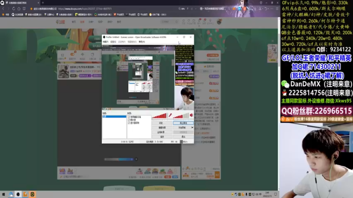Select the highlighted scene in OBS list
This screenshot has height=198, width=353.
point(114,117)
